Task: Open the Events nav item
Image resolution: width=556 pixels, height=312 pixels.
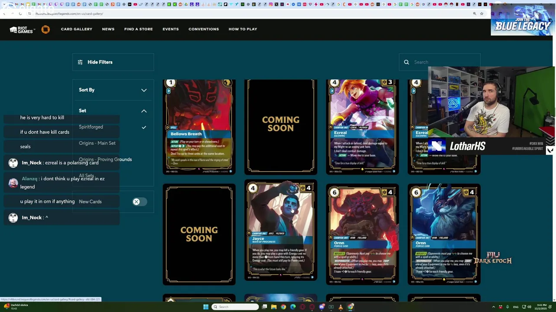Action: 171,29
